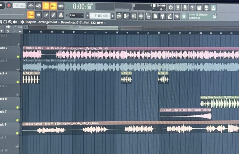Click the hand touch controller icon
This screenshot has height=154, width=239.
click(177, 16)
